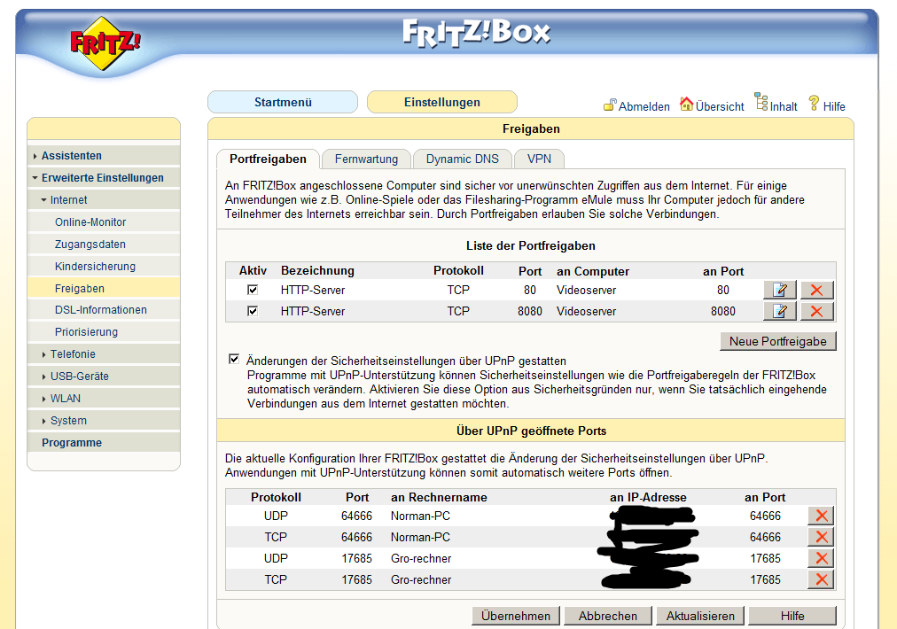
Task: Open the Inhalt link
Action: (784, 106)
